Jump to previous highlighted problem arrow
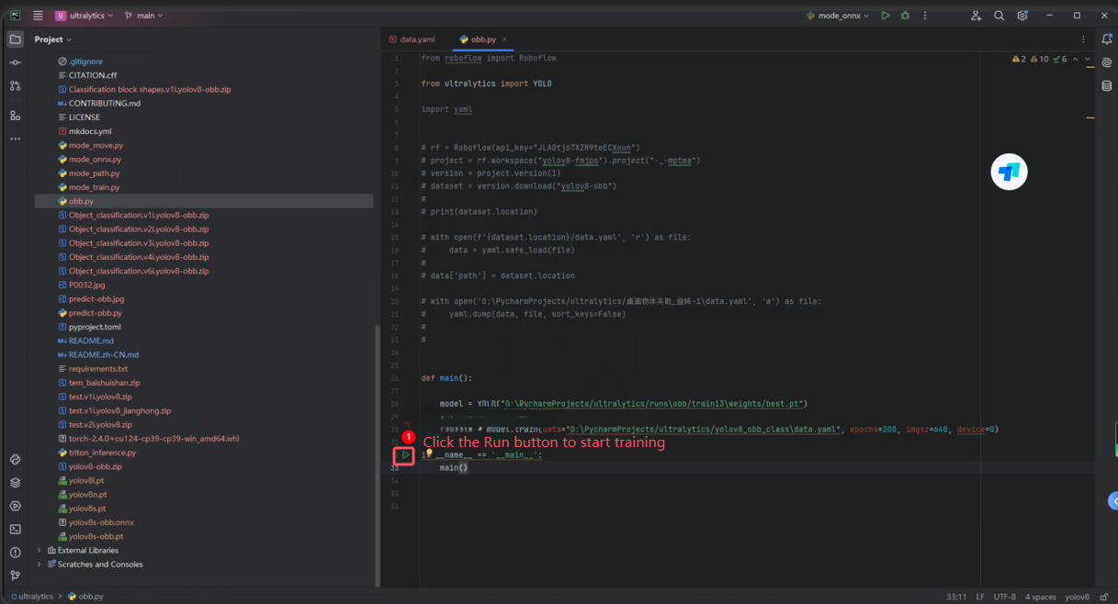The image size is (1118, 604). click(1075, 59)
